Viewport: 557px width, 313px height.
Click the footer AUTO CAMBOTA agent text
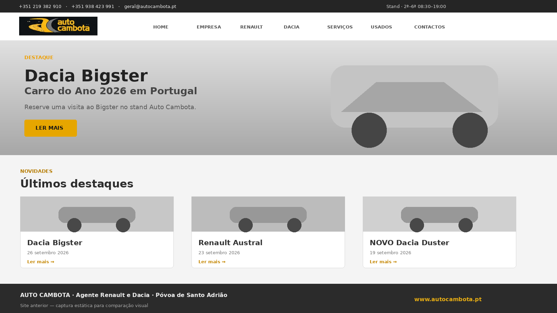click(124, 295)
